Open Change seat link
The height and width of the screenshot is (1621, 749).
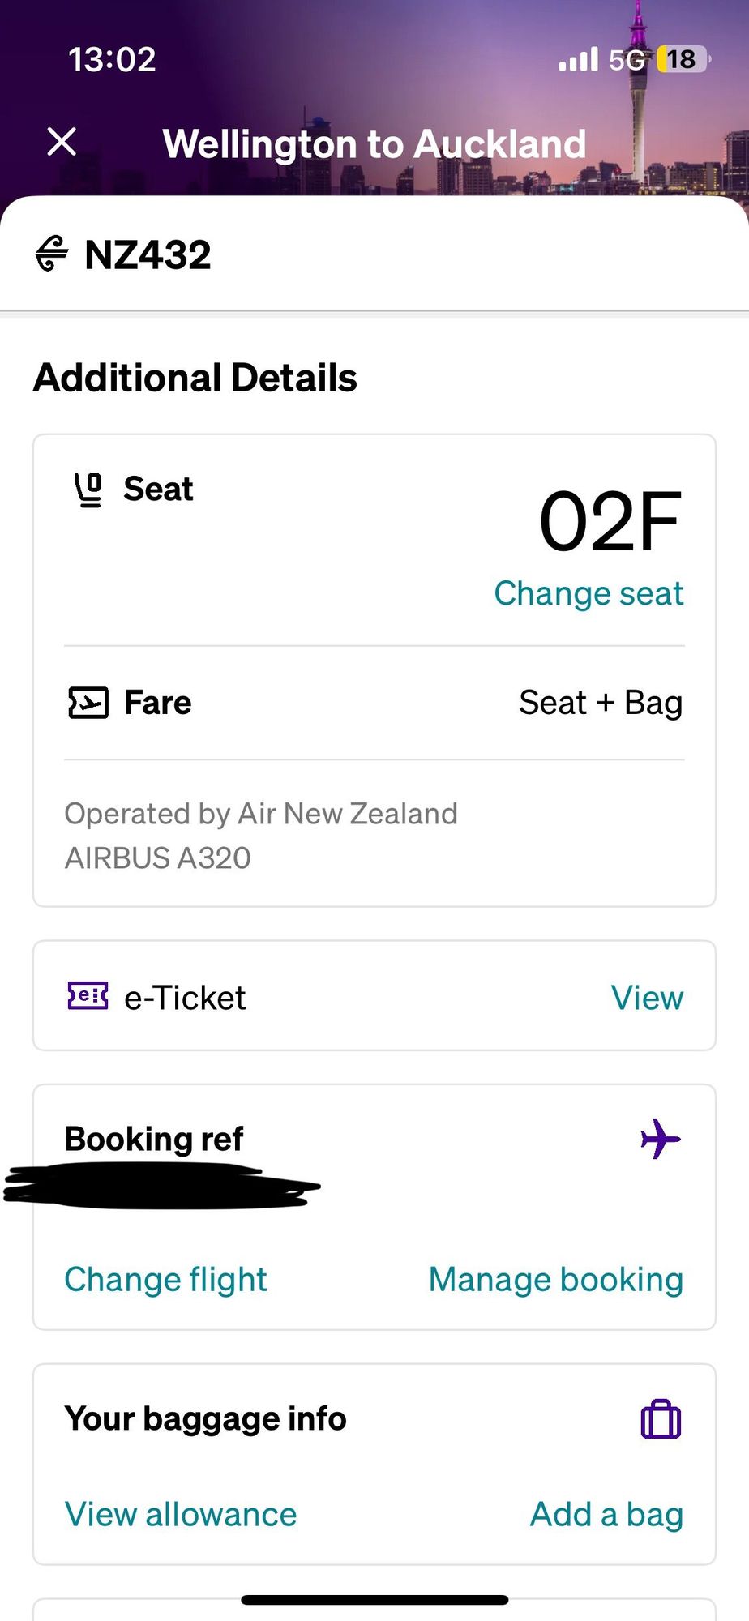pyautogui.click(x=588, y=593)
